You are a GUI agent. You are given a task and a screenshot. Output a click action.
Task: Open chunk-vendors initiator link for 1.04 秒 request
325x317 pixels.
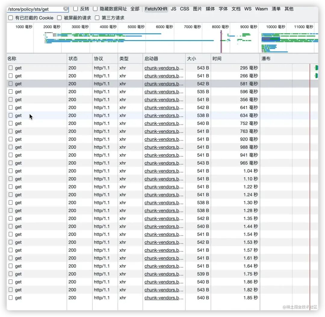click(164, 171)
